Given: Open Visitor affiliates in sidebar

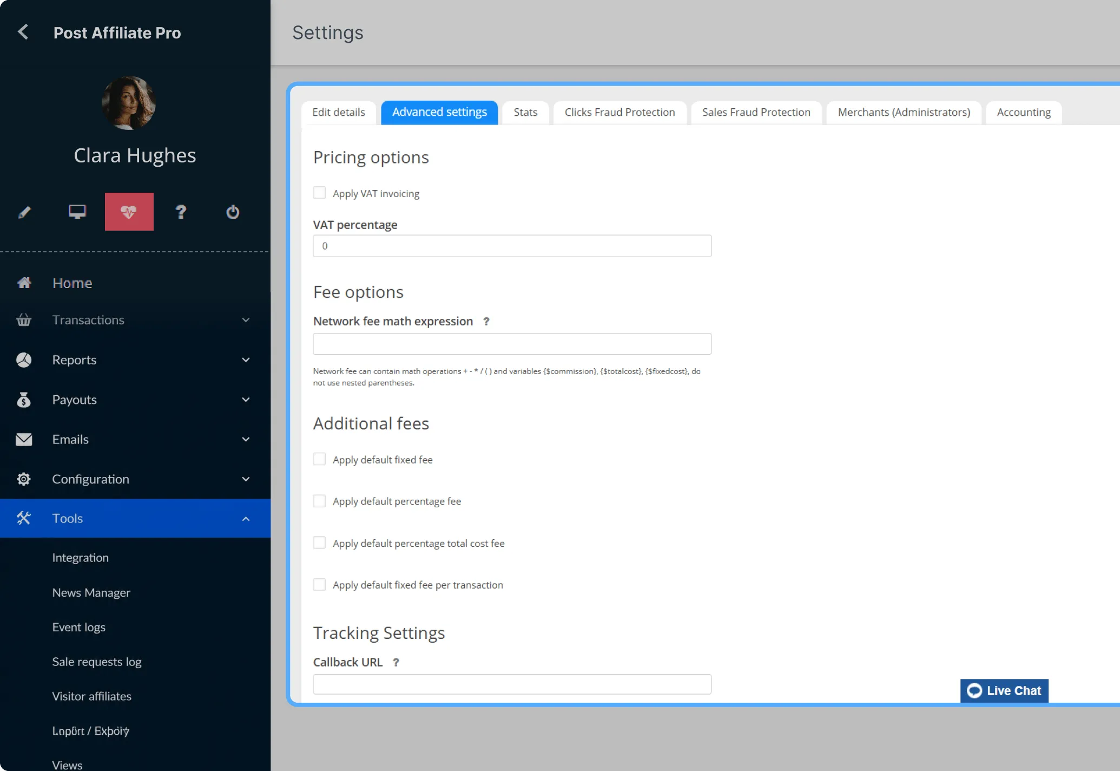Looking at the screenshot, I should point(92,696).
